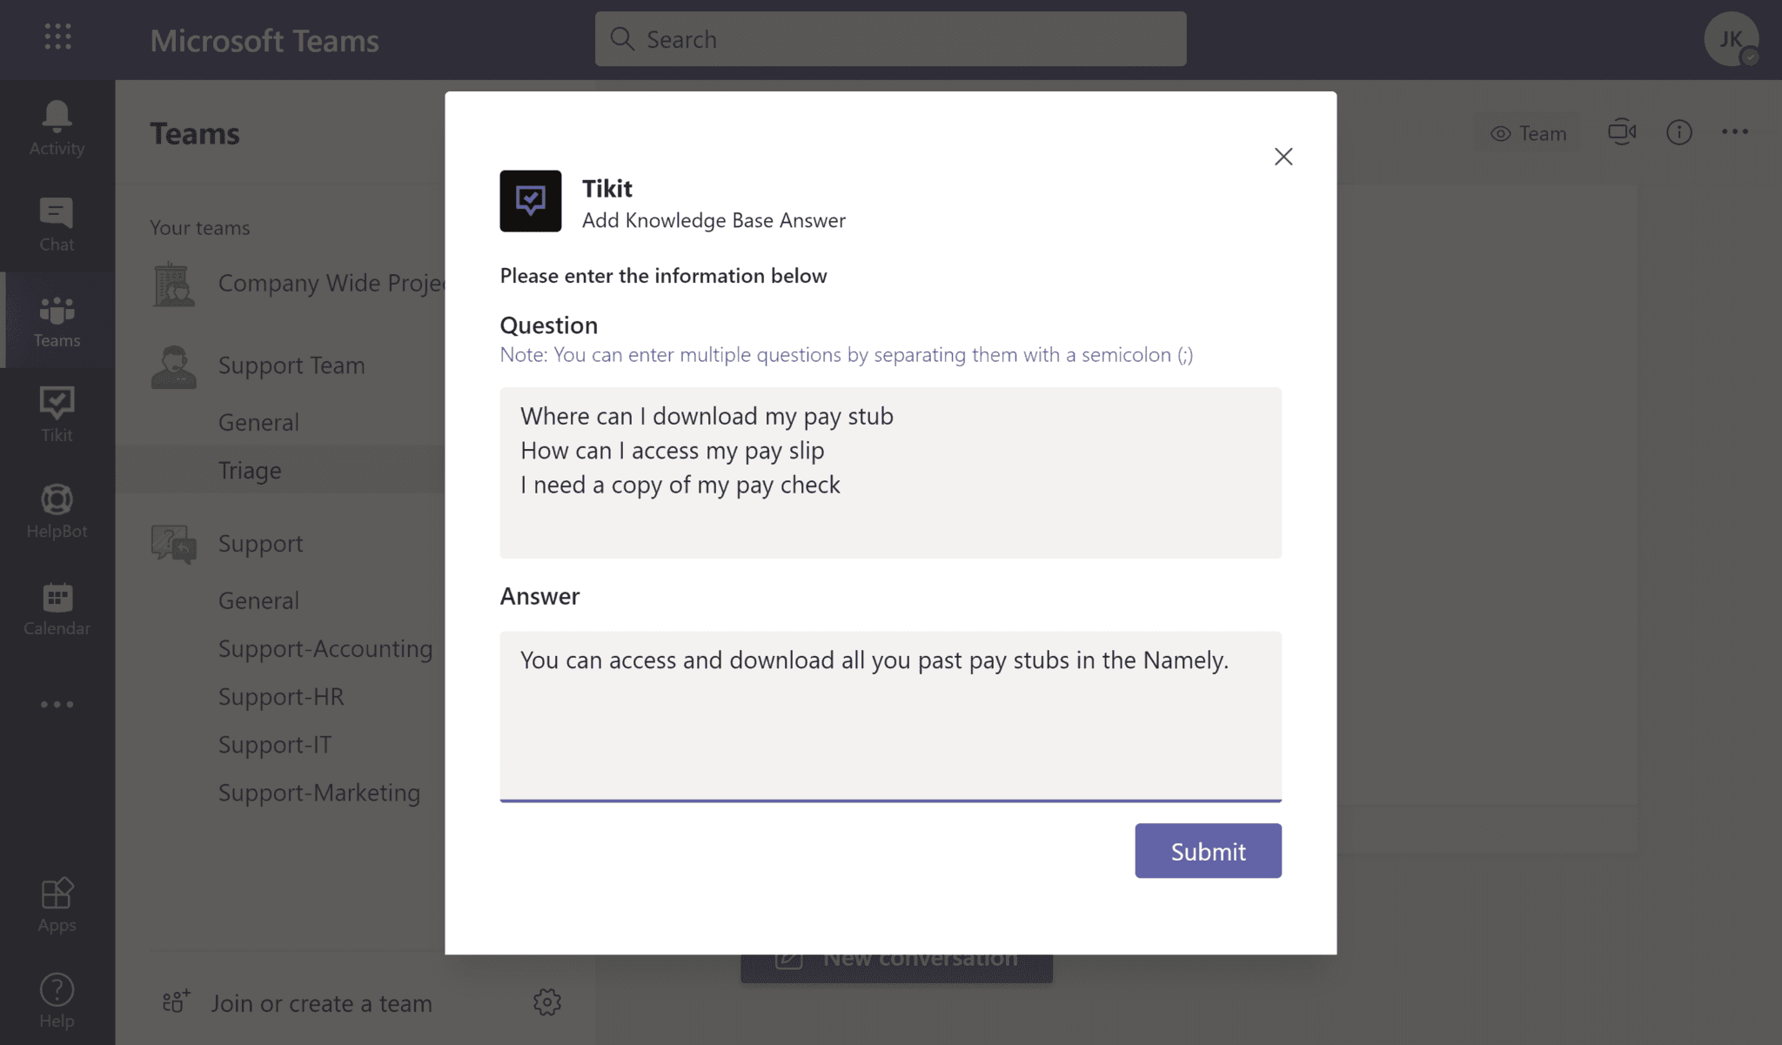Click the JK profile avatar
Image resolution: width=1782 pixels, height=1045 pixels.
[x=1731, y=39]
